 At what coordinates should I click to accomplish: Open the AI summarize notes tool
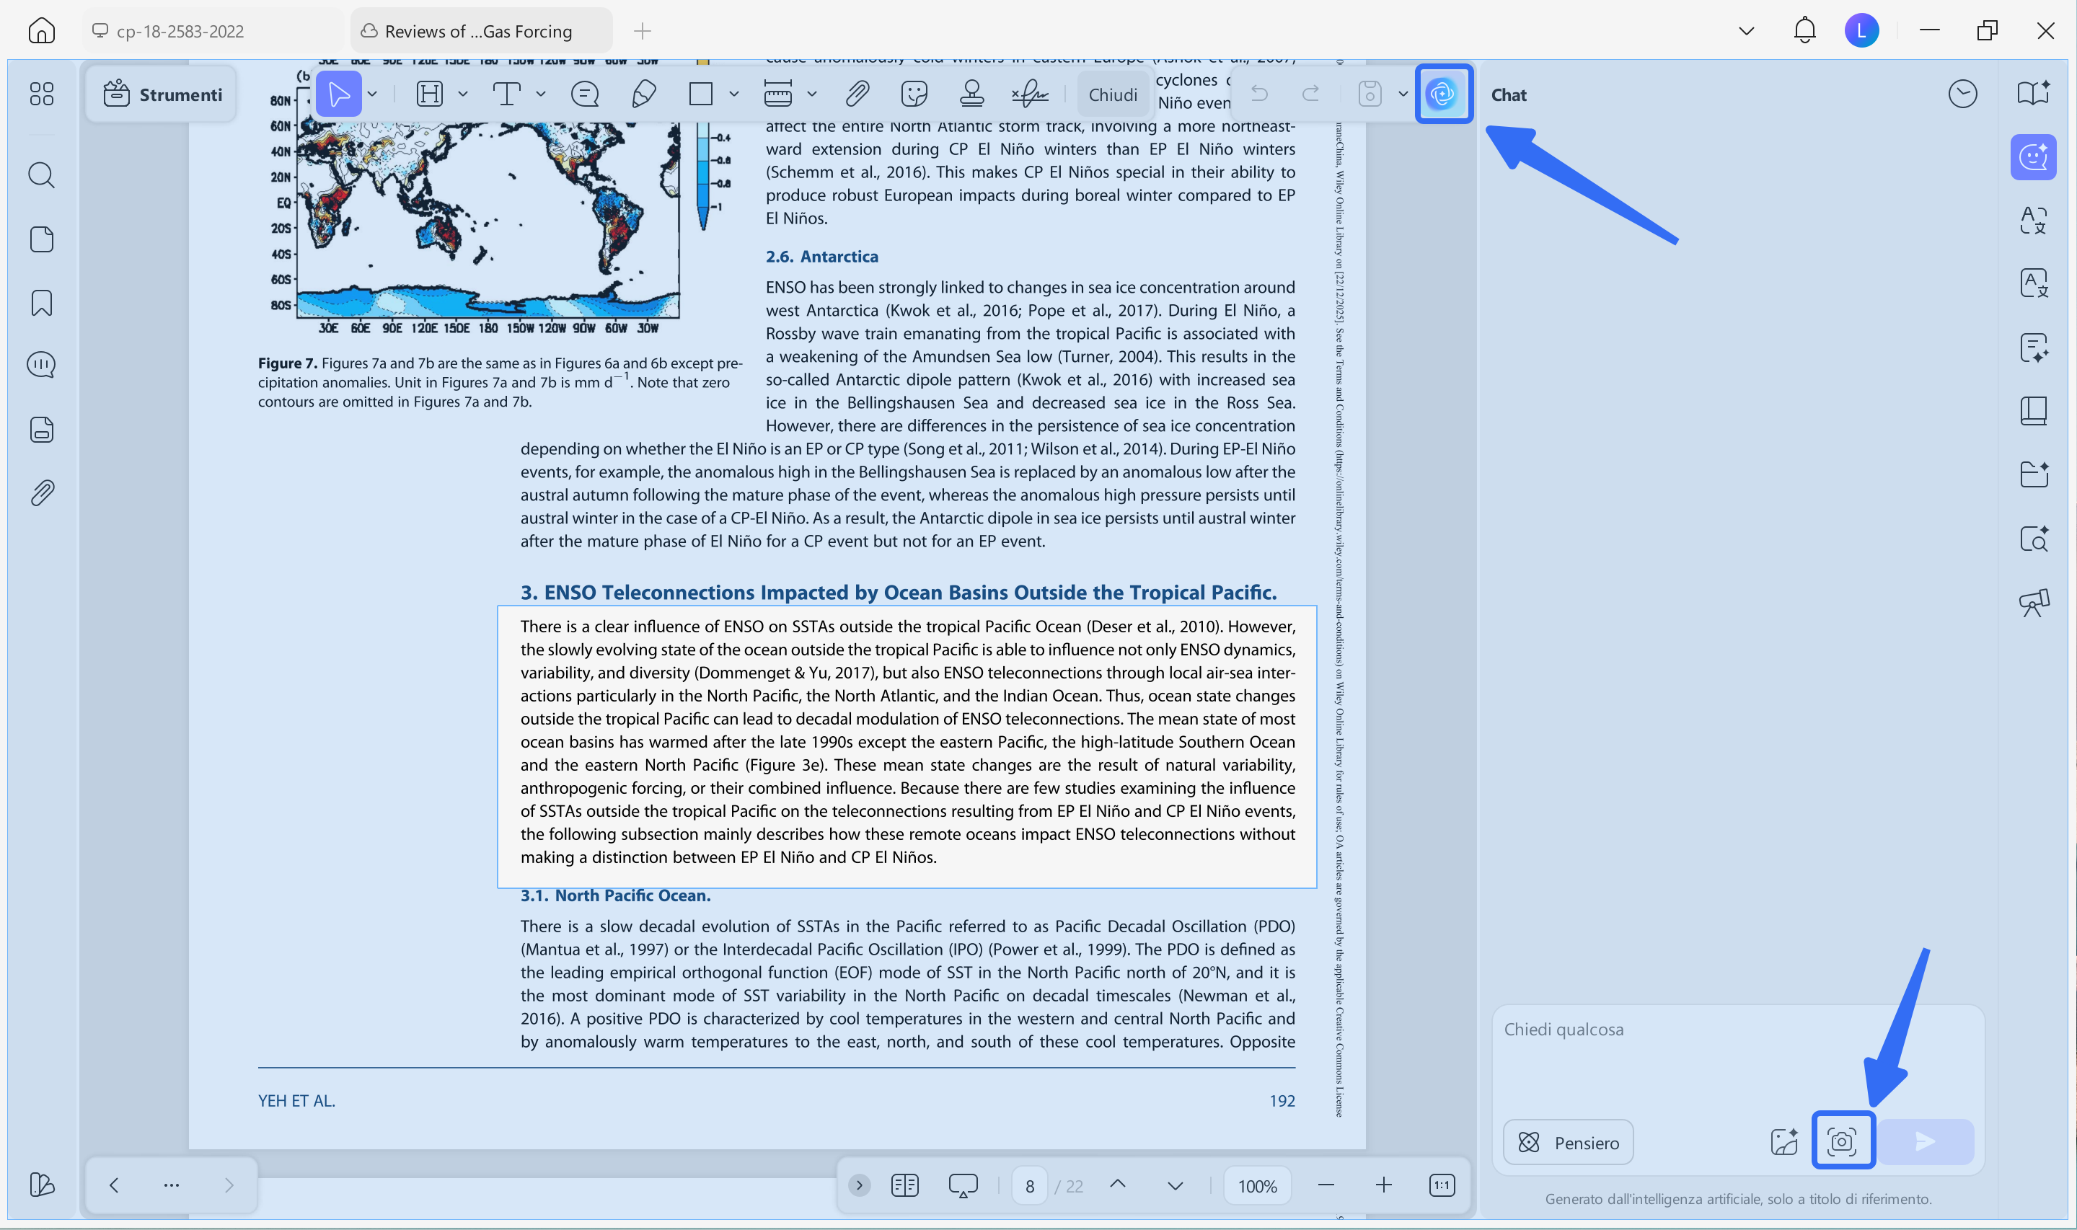pyautogui.click(x=2033, y=348)
